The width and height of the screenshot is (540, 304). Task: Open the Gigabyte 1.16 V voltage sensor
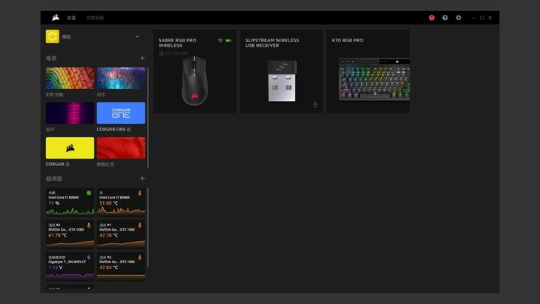click(70, 266)
